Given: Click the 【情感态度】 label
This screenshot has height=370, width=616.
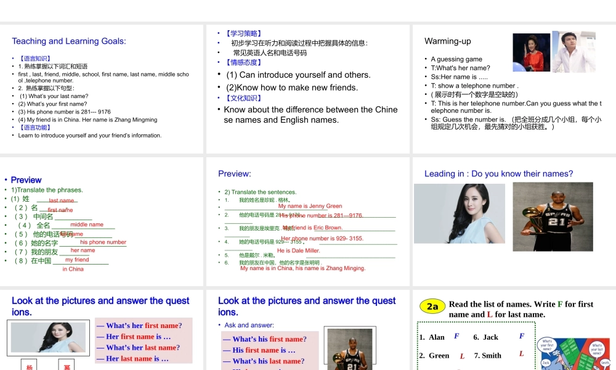Looking at the screenshot, I should [x=243, y=62].
